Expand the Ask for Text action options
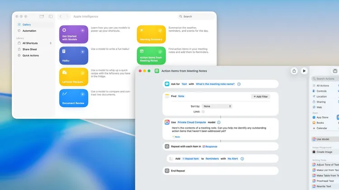 [x=239, y=84]
